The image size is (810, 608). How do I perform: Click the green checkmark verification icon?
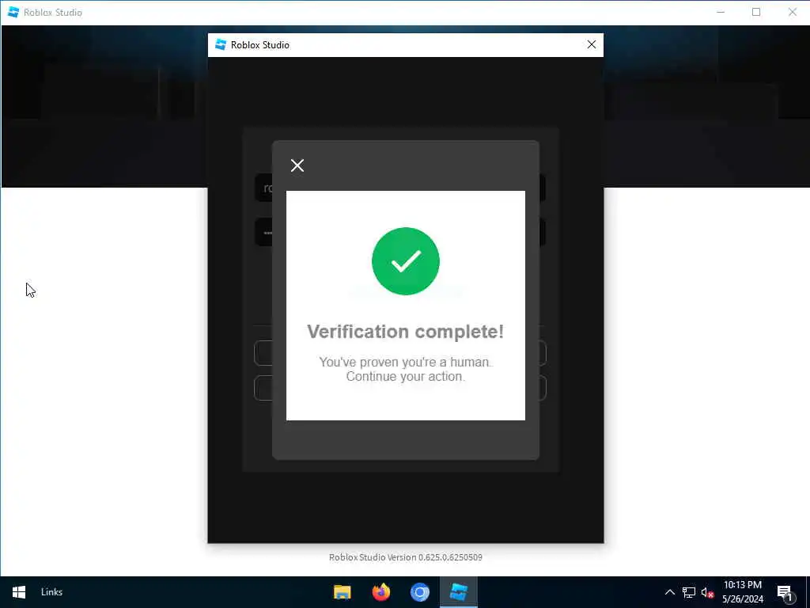coord(406,261)
